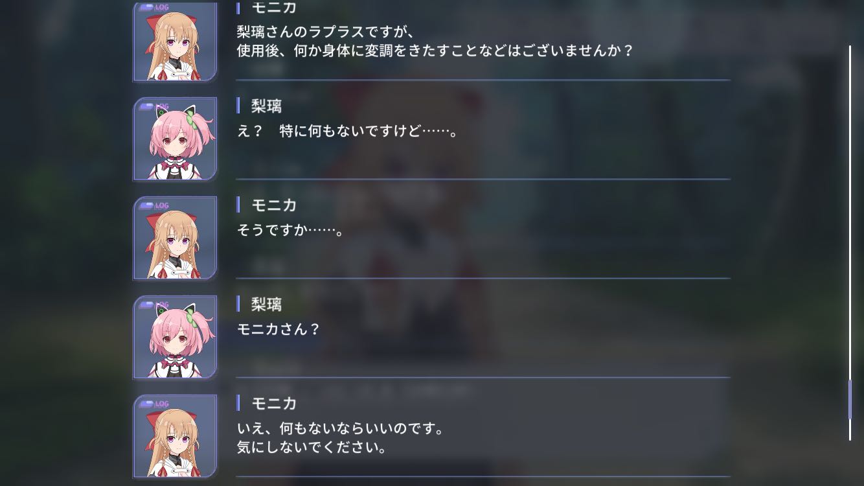Image resolution: width=864 pixels, height=486 pixels.
Task: Tap LOG badge on the 'そうですか……。' entry
Action: point(154,206)
